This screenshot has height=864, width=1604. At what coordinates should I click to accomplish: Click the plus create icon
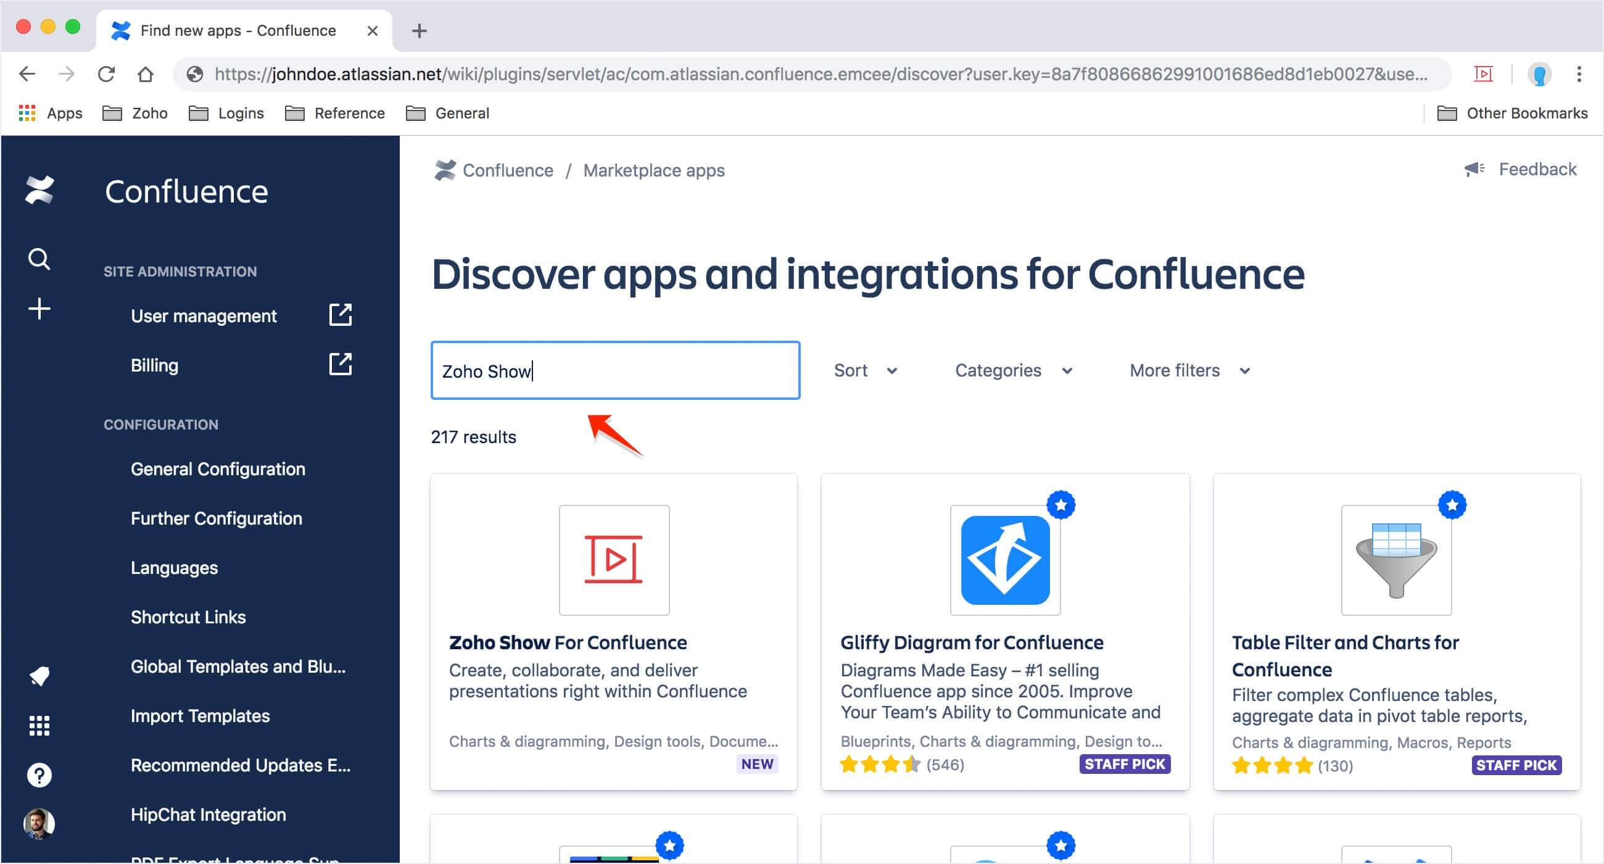click(39, 309)
